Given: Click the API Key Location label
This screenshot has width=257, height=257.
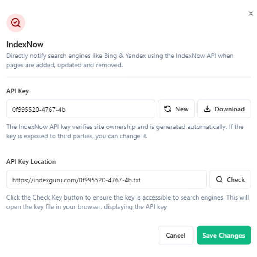Looking at the screenshot, I should [31, 161].
